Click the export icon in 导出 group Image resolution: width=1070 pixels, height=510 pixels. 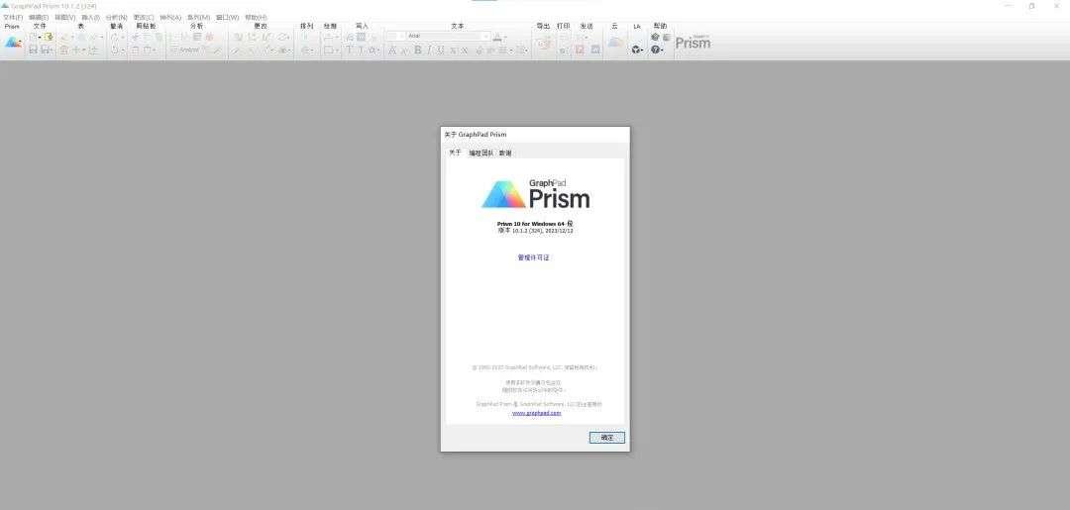(x=543, y=44)
